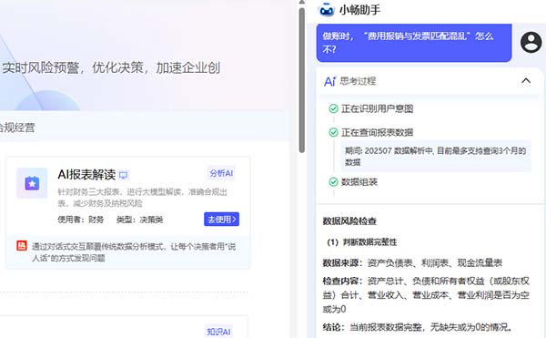Screen dimensions: 546x338
Task: Click the blue user question bubble
Action: click(414, 43)
